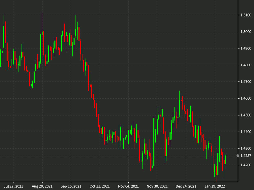Click the 1.4257 current price label

[246, 156]
